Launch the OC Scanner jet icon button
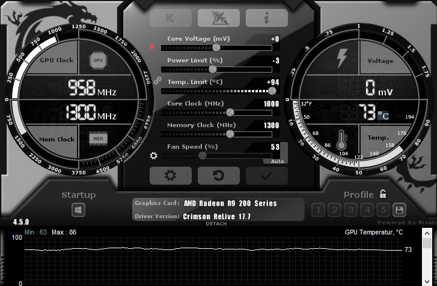 tap(219, 18)
